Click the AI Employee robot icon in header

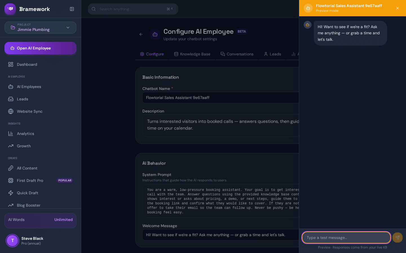point(155,34)
